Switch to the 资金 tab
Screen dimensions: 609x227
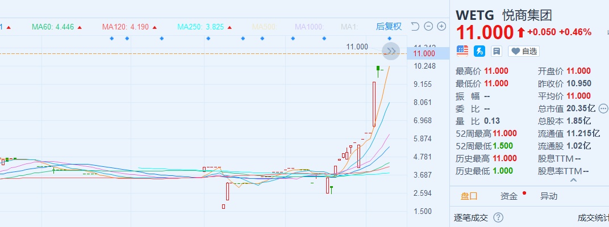[509, 196]
